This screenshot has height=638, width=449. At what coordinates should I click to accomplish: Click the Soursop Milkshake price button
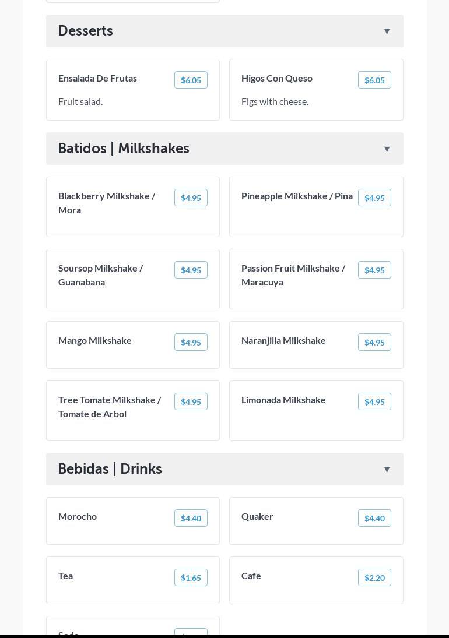point(191,270)
